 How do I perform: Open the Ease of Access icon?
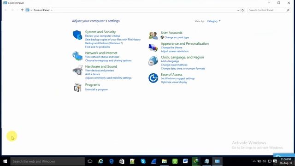pos(153,78)
